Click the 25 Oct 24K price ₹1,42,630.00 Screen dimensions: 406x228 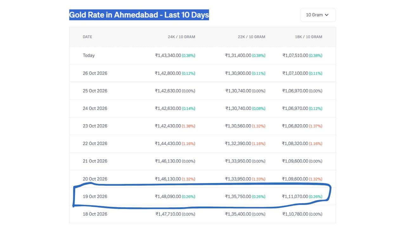168,91
